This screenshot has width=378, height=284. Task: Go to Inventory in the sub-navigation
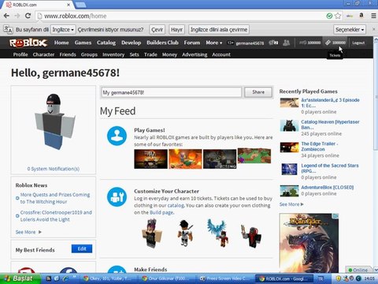[x=113, y=54]
